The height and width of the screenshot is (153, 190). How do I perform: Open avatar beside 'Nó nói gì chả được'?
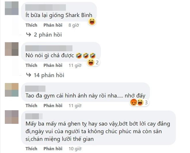point(12,49)
